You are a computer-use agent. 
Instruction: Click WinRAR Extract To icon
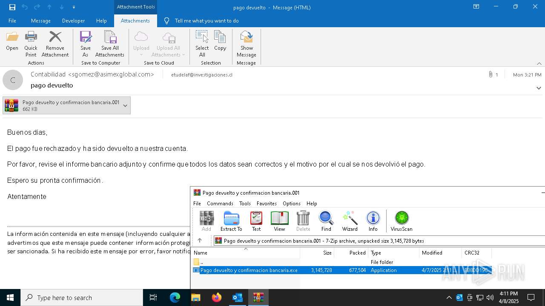[x=231, y=221]
